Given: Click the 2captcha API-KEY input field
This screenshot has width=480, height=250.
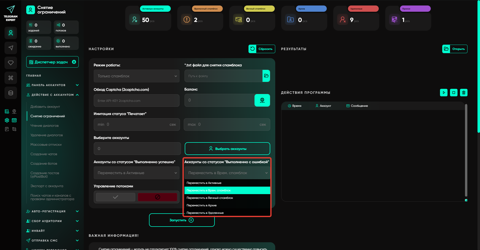Looking at the screenshot, I should 136,101.
